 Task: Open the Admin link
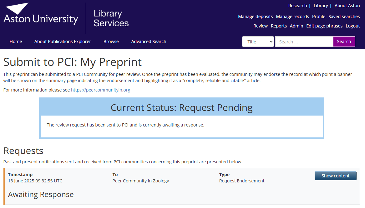(297, 26)
